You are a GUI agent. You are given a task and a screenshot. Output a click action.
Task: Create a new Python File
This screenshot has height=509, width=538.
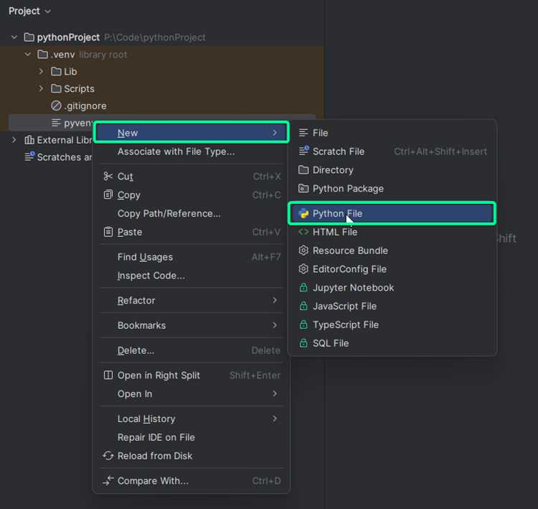[392, 214]
